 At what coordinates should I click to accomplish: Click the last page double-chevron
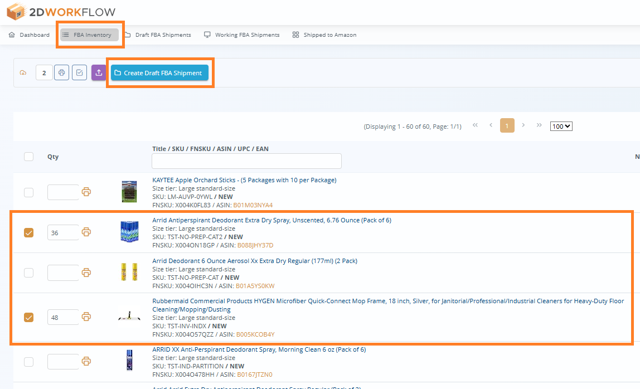(539, 125)
